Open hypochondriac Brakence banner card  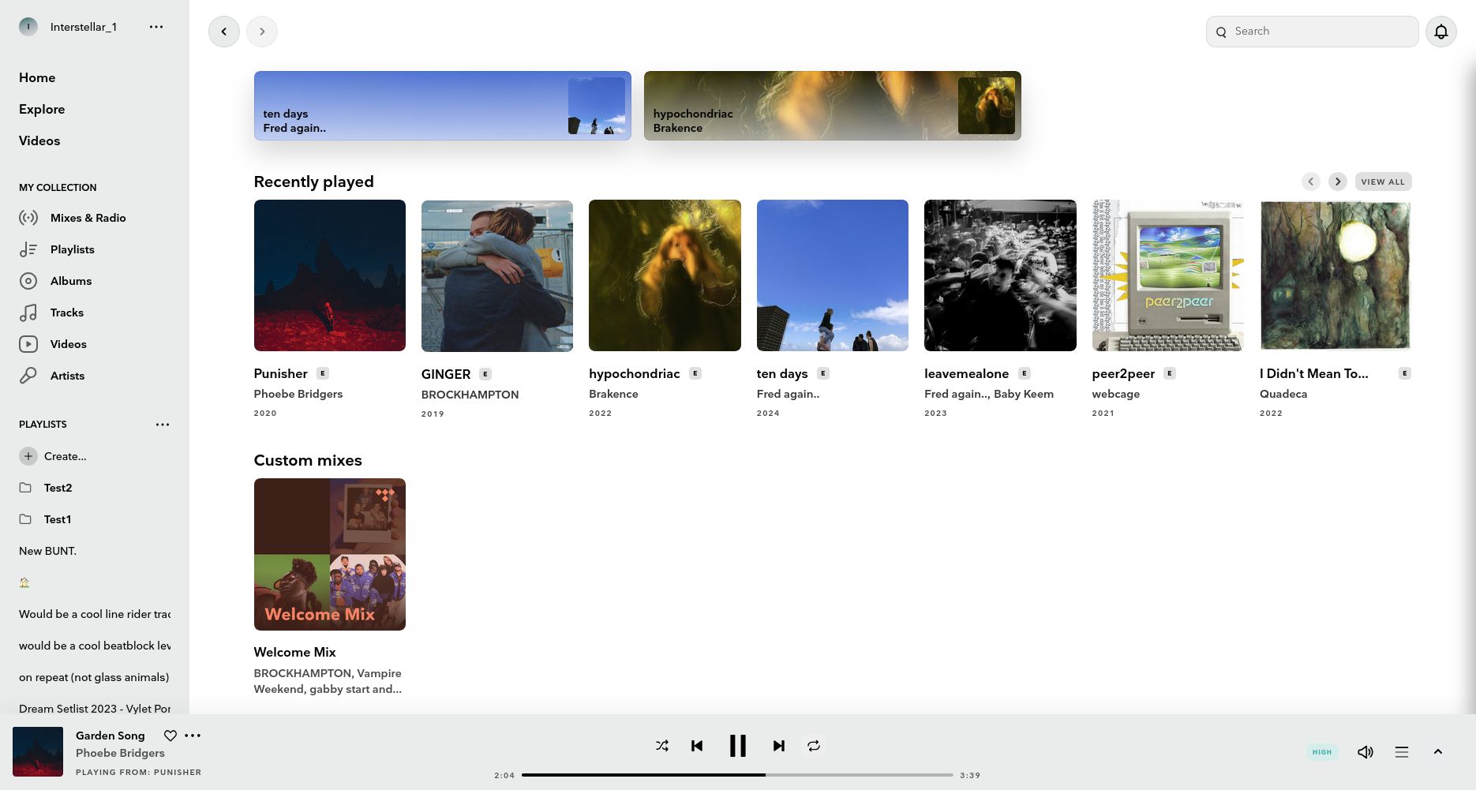pos(833,106)
